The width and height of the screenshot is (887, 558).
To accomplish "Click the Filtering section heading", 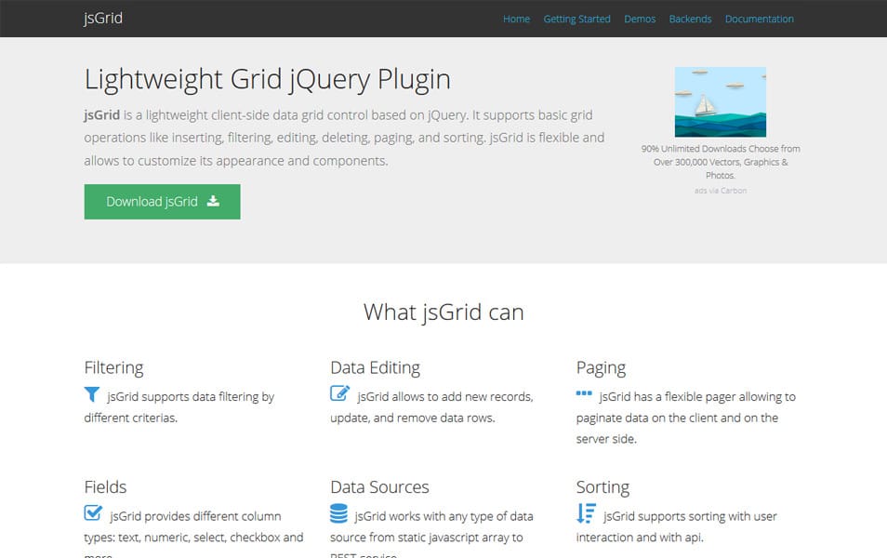I will tap(113, 367).
